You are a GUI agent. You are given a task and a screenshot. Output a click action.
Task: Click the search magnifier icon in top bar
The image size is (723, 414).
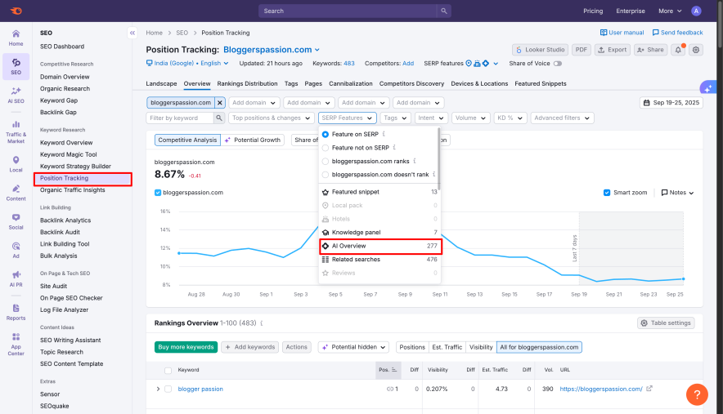[443, 11]
